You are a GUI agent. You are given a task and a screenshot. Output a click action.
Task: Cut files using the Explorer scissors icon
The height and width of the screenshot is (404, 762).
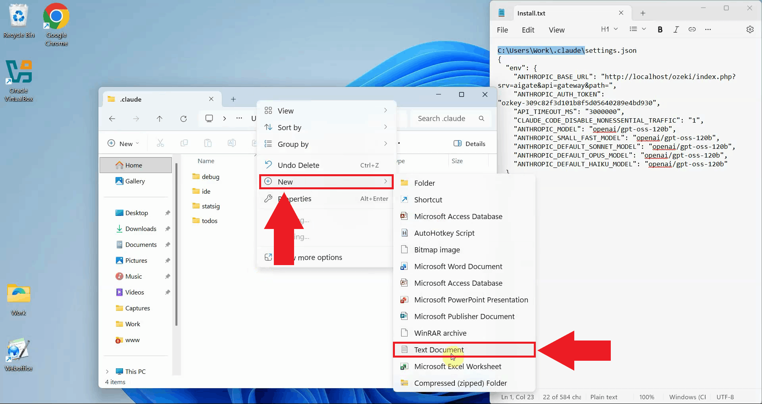coord(160,143)
